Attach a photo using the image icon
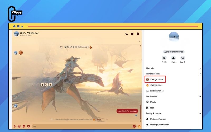The height and width of the screenshot is (132, 211). pos(19,126)
